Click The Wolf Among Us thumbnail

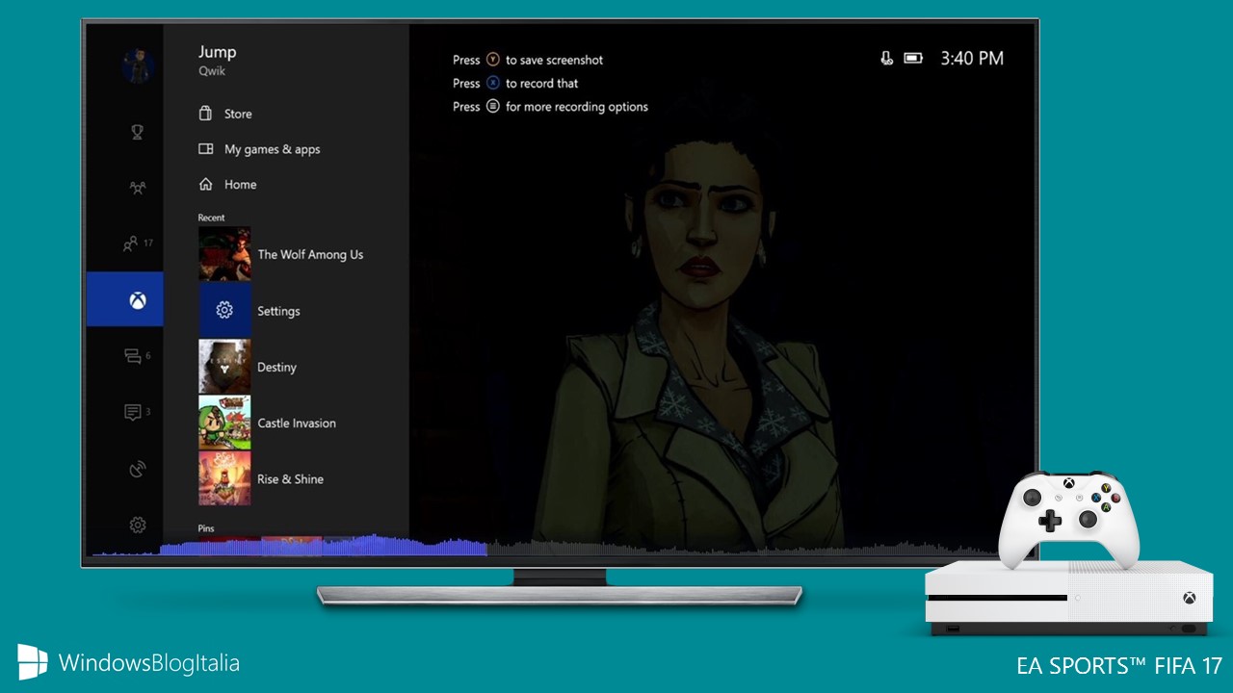[224, 254]
